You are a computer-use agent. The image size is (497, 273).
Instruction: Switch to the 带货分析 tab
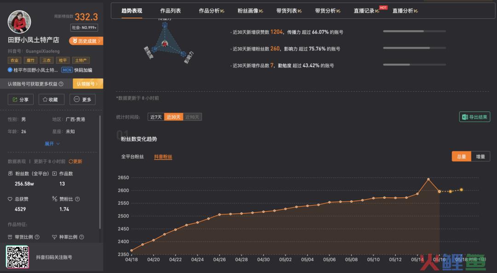point(328,11)
